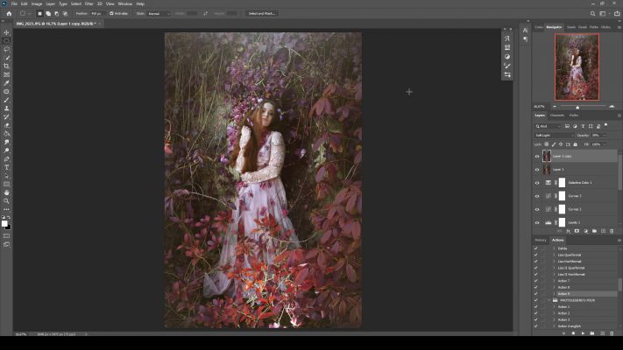Select the Crop tool
Viewport: 623px width, 350px height.
pos(6,66)
